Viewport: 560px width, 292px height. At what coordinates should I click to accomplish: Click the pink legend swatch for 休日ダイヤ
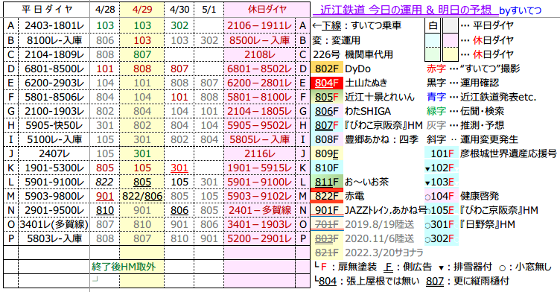pyautogui.click(x=451, y=40)
